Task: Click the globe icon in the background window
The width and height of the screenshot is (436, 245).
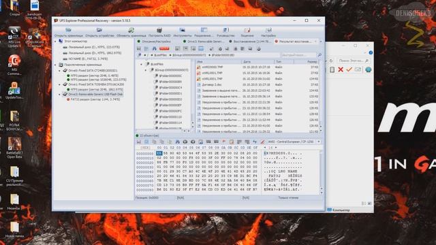Action: click(x=368, y=69)
